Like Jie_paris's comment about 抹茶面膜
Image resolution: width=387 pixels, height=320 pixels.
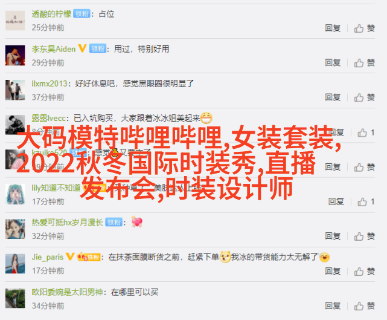(x=364, y=271)
